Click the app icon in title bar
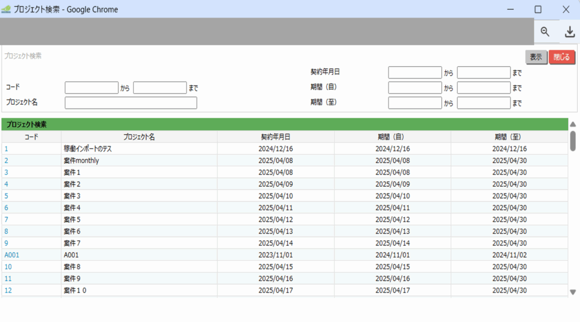The height and width of the screenshot is (322, 580). [6, 9]
